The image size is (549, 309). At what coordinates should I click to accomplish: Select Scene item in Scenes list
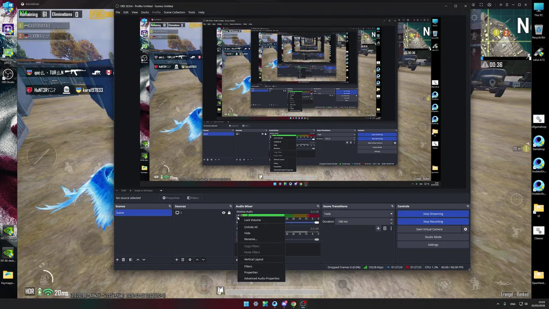143,213
